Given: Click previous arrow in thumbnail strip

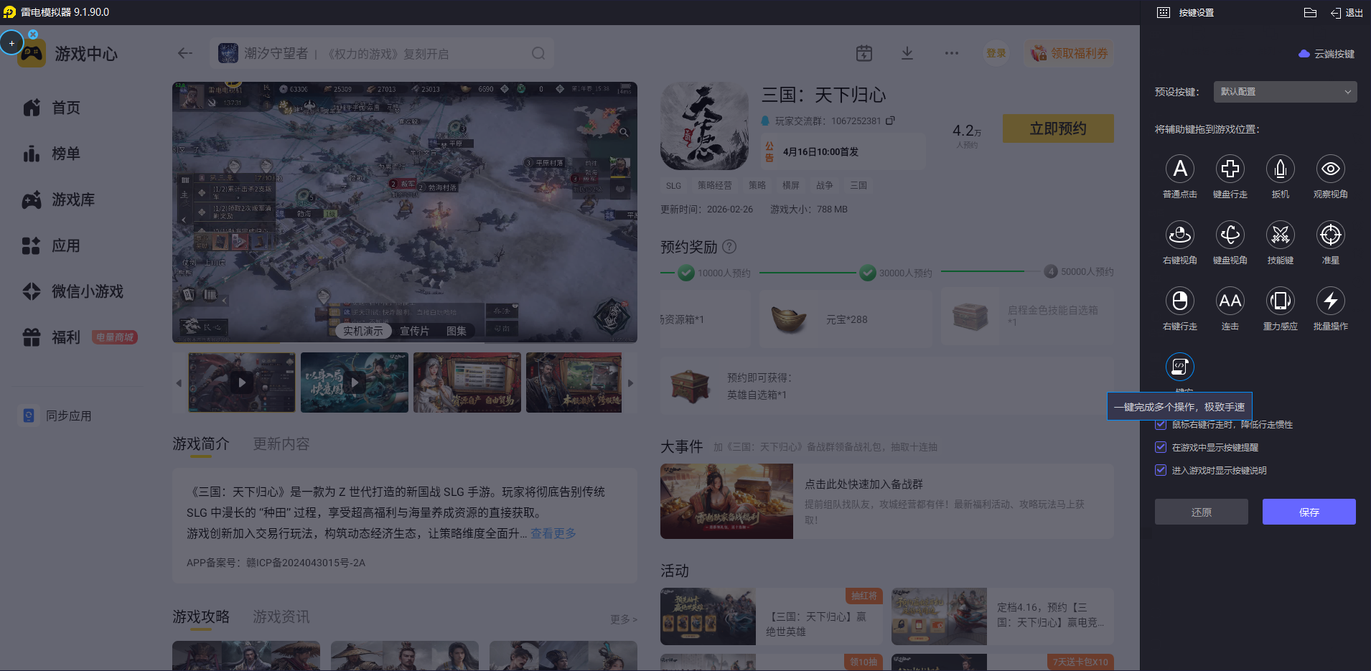Looking at the screenshot, I should 179,383.
